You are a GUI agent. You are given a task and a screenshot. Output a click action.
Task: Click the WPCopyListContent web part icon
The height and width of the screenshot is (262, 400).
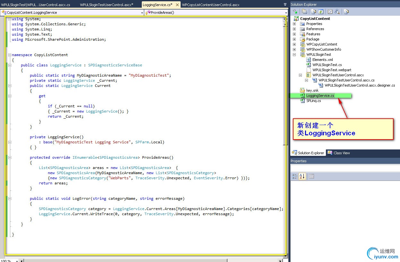302,44
